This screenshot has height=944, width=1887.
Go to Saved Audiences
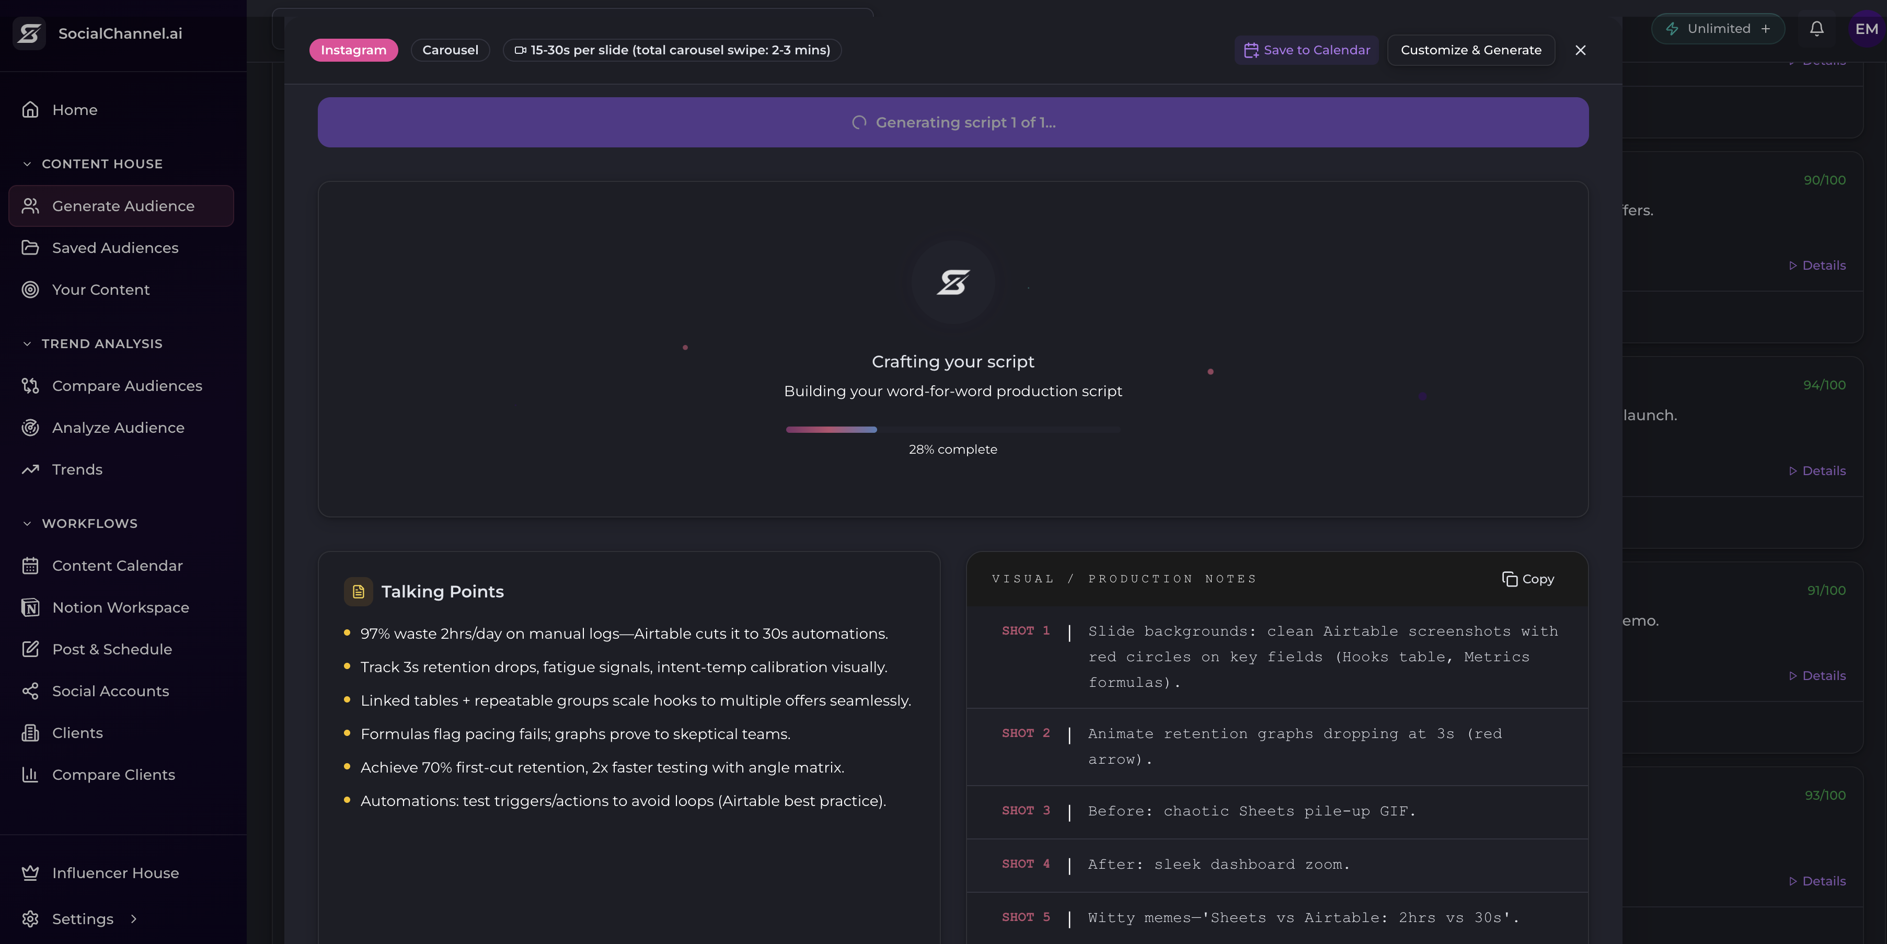(x=121, y=248)
